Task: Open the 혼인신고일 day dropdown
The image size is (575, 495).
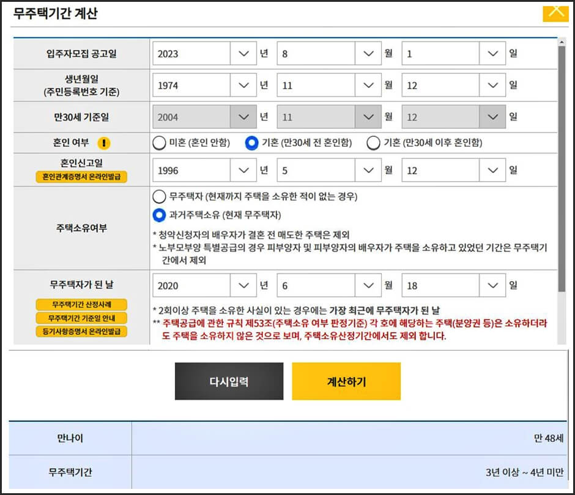Action: 492,170
